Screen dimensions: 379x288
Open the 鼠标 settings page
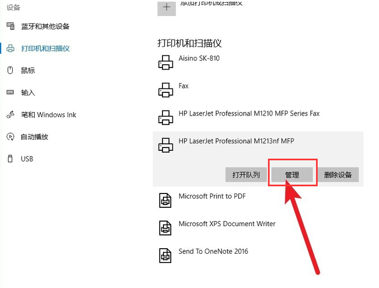[x=28, y=70]
